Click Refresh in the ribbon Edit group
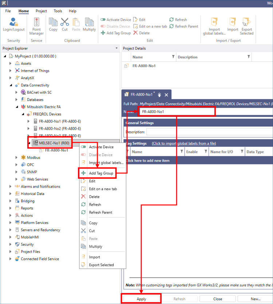The height and width of the screenshot is (304, 273). click(178, 20)
